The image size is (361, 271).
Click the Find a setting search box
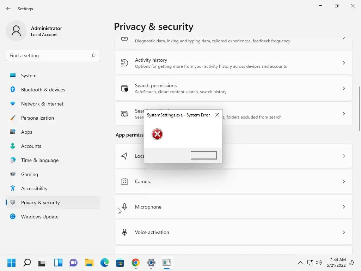(49, 55)
